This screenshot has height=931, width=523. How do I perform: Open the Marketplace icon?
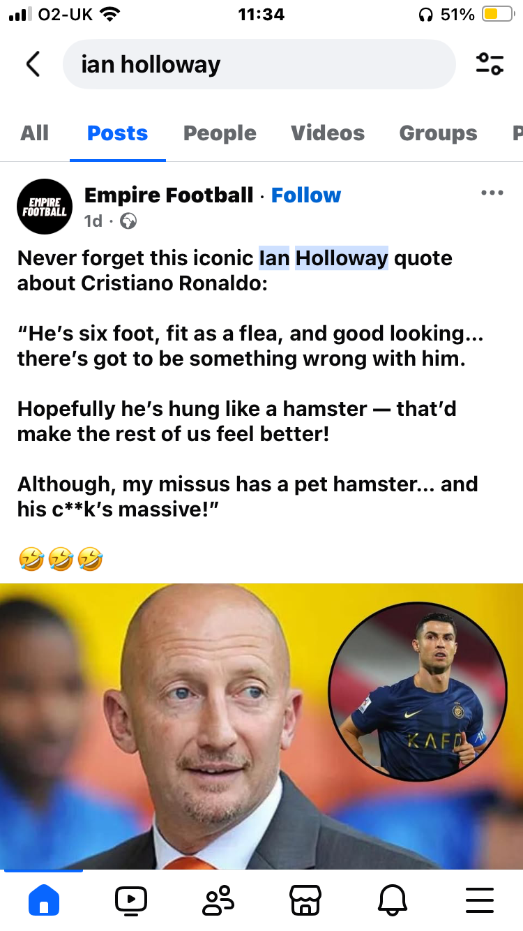tap(305, 900)
